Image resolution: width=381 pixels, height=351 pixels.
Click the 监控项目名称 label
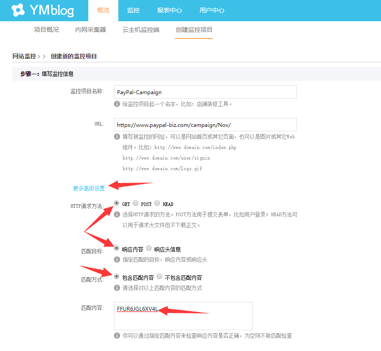tap(87, 91)
